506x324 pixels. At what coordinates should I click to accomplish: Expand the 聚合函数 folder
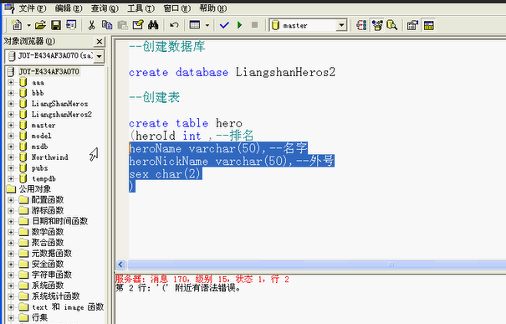(x=11, y=243)
